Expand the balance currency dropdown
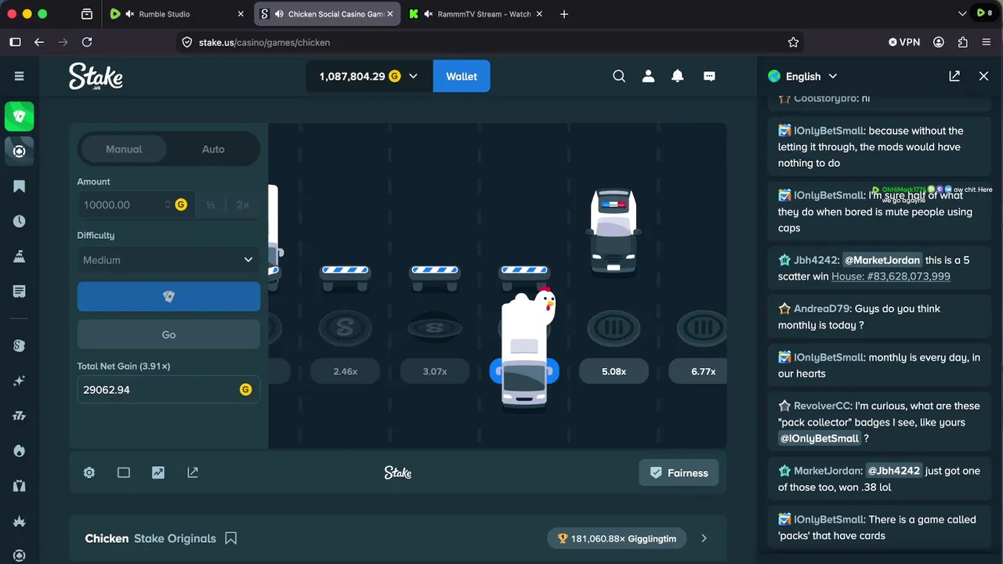The height and width of the screenshot is (564, 1003). pos(414,76)
